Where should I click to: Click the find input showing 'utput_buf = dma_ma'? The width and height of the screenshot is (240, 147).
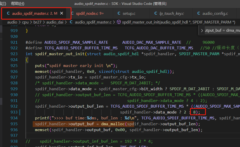pyautogui.click(x=222, y=30)
